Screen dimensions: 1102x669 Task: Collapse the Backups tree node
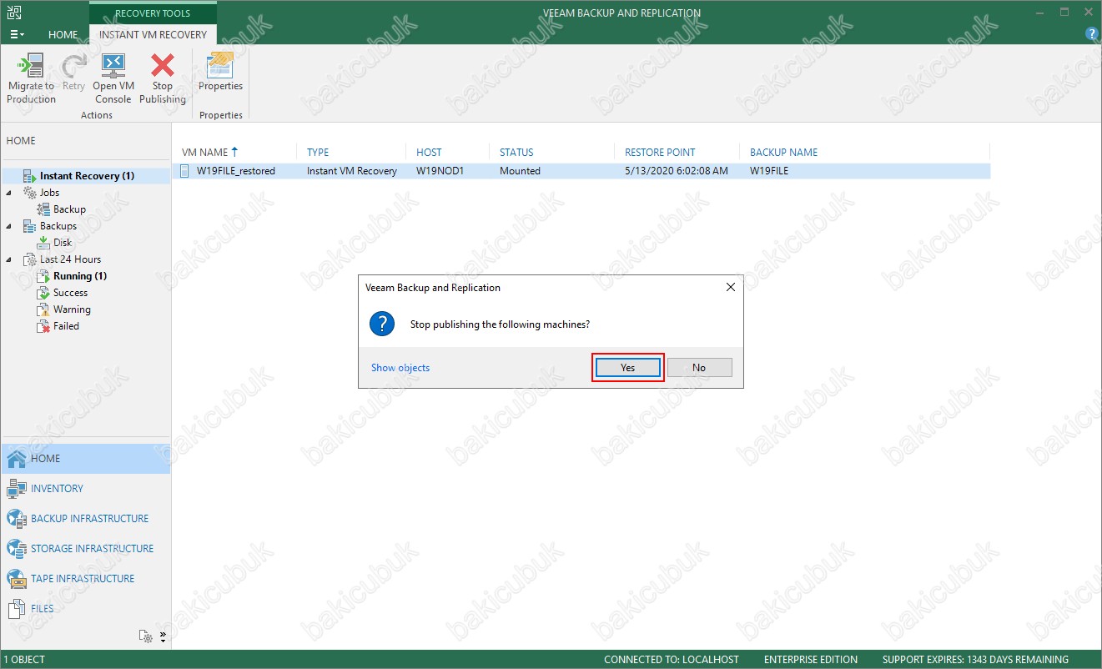pyautogui.click(x=9, y=226)
